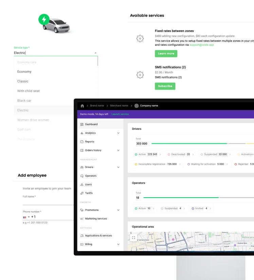Click the support@onde.app email link
This screenshot has height=280, width=254.
(202, 45)
